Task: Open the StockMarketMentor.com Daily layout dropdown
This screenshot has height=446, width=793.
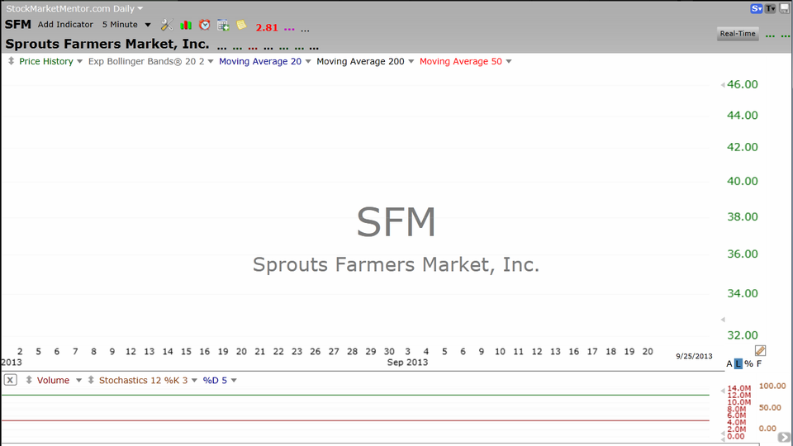Action: click(x=74, y=8)
